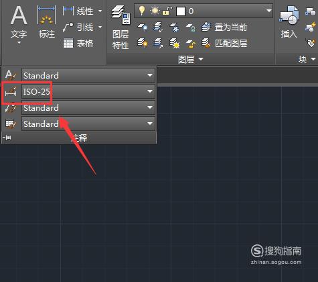Click the block editor icon with lightning
Image resolution: width=318 pixels, height=282 pixels.
pyautogui.click(x=311, y=28)
